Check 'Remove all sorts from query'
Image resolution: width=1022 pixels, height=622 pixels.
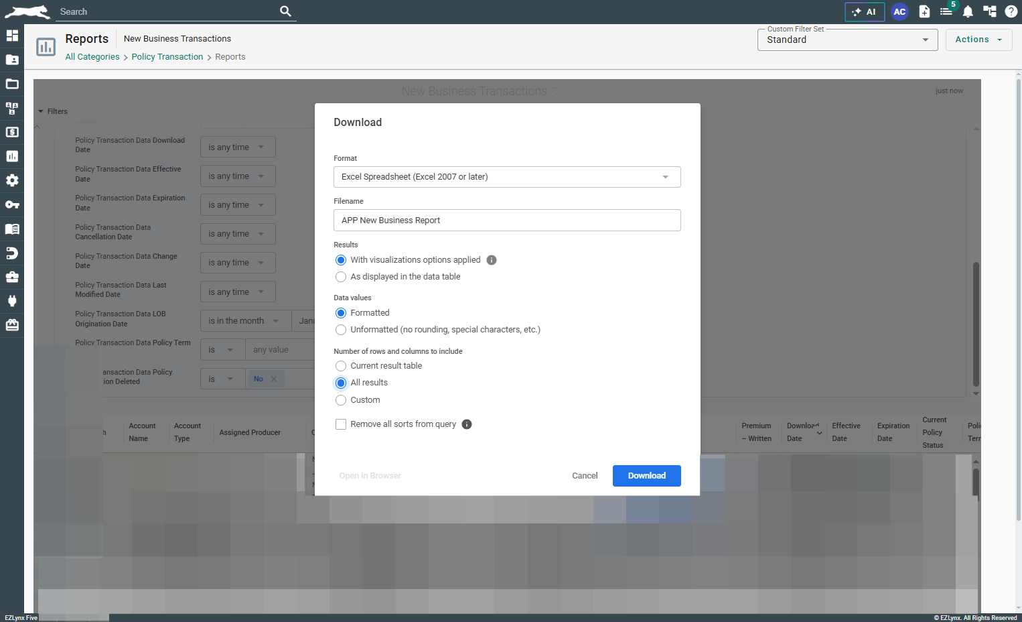(x=341, y=424)
